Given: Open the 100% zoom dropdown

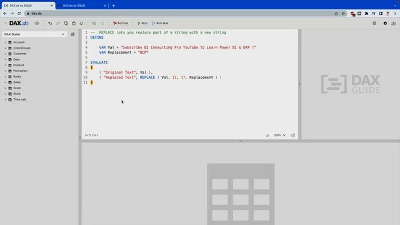Looking at the screenshot, I should (x=279, y=135).
